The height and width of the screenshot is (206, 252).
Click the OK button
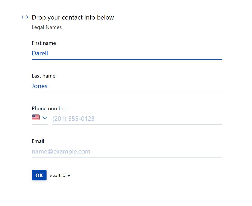pos(39,175)
